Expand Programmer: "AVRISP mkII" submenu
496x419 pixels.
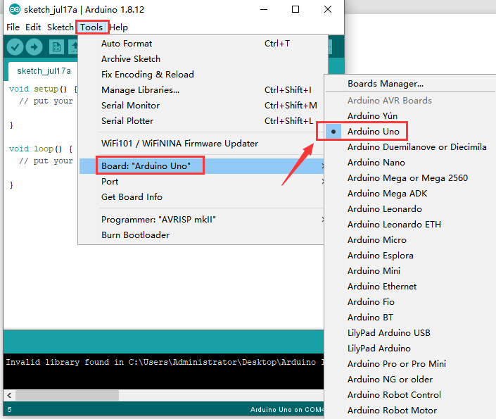tap(201, 220)
